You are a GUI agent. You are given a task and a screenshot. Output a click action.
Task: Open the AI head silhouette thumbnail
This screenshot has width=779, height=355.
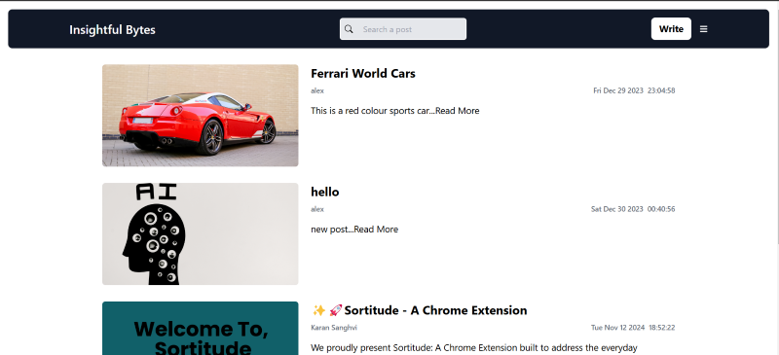click(x=201, y=233)
